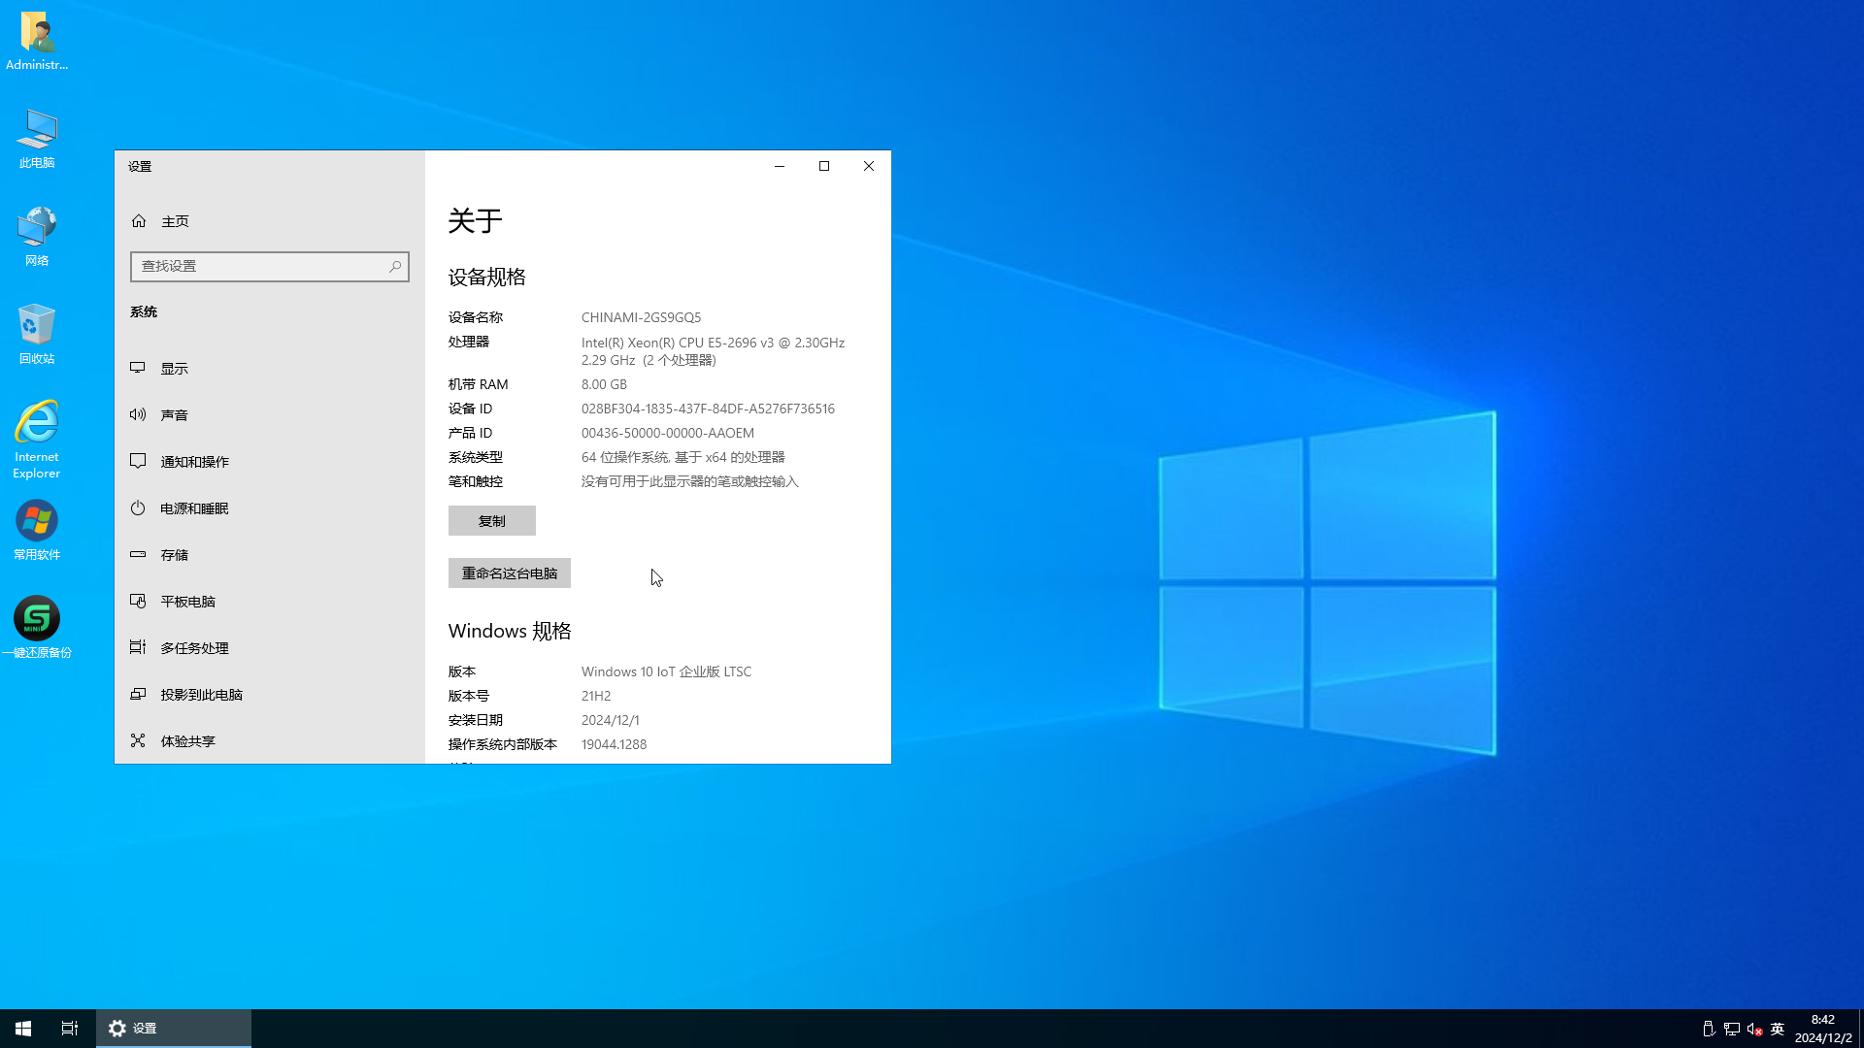Image resolution: width=1864 pixels, height=1048 pixels.
Task: Close the 设置 window
Action: point(869,166)
